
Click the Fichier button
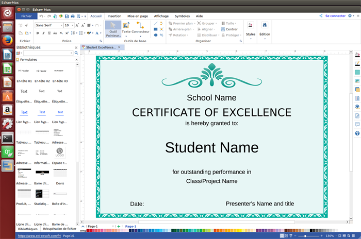click(27, 16)
